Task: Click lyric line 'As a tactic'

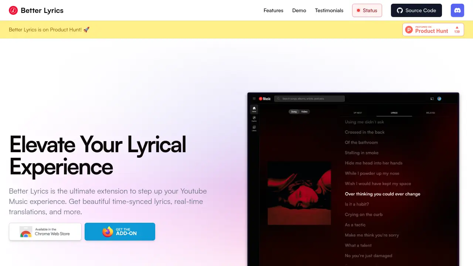Action: [x=355, y=225]
